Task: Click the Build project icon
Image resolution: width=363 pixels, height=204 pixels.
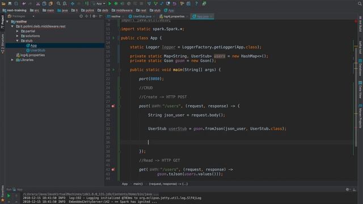Action: coord(87,3)
